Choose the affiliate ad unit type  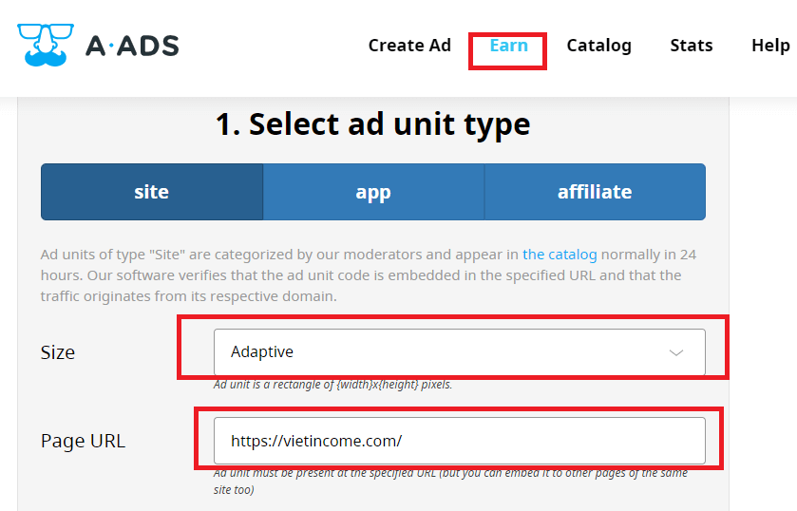point(595,192)
